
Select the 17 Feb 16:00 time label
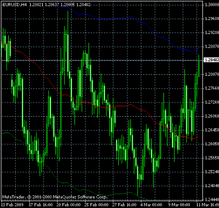[41, 205]
